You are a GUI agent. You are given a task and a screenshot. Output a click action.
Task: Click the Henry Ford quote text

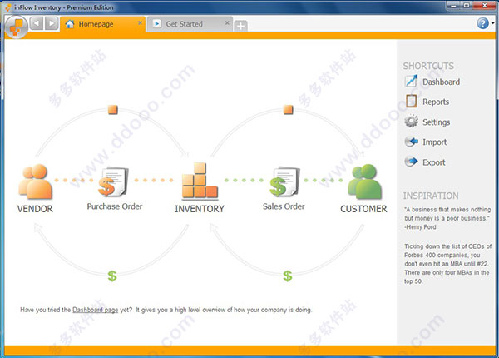pyautogui.click(x=447, y=218)
